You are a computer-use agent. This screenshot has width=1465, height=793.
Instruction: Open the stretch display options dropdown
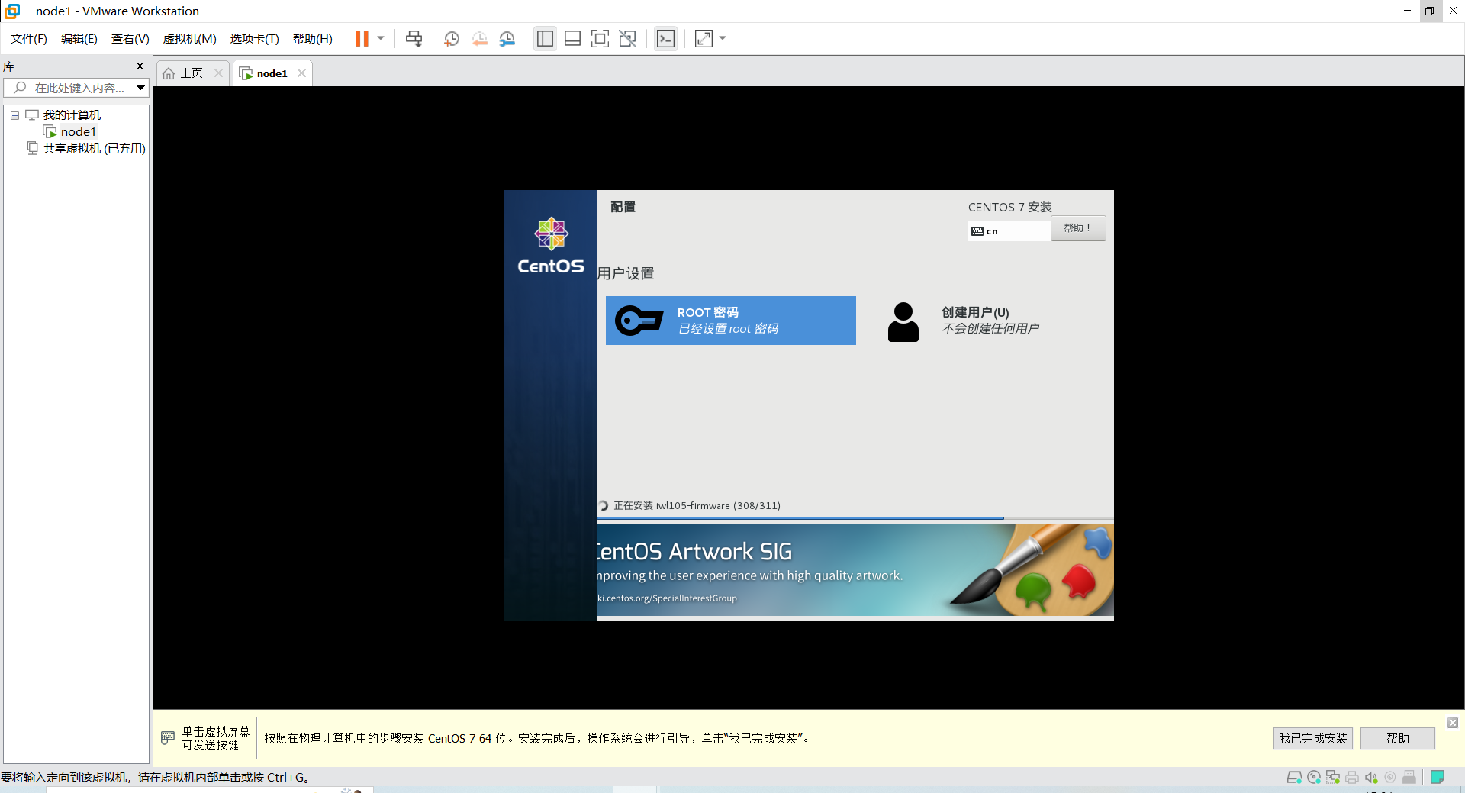pos(723,38)
